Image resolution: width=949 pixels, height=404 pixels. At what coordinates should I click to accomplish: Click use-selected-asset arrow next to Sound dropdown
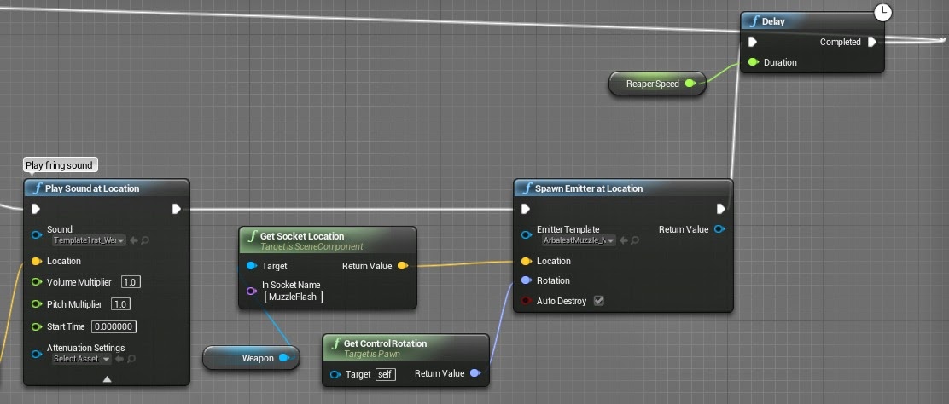click(134, 240)
